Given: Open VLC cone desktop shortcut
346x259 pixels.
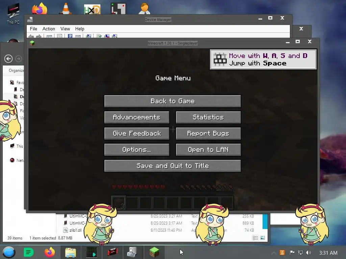Looking at the screenshot, I should pyautogui.click(x=66, y=9).
